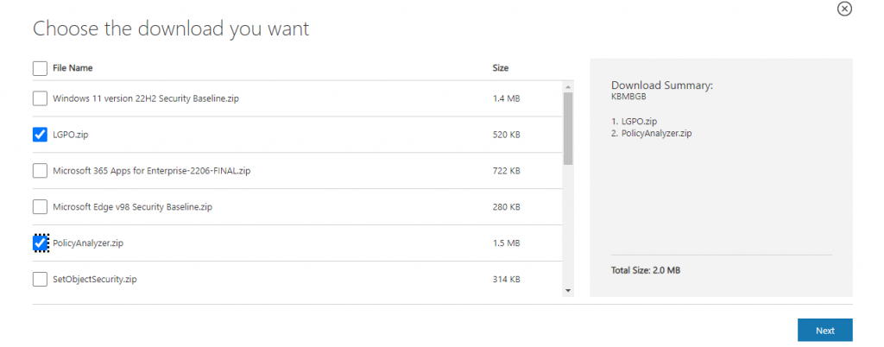Screen dimensions: 884x347
Task: Uncheck the PolicyAnalyzer.zip checkbox
Action: (x=40, y=243)
